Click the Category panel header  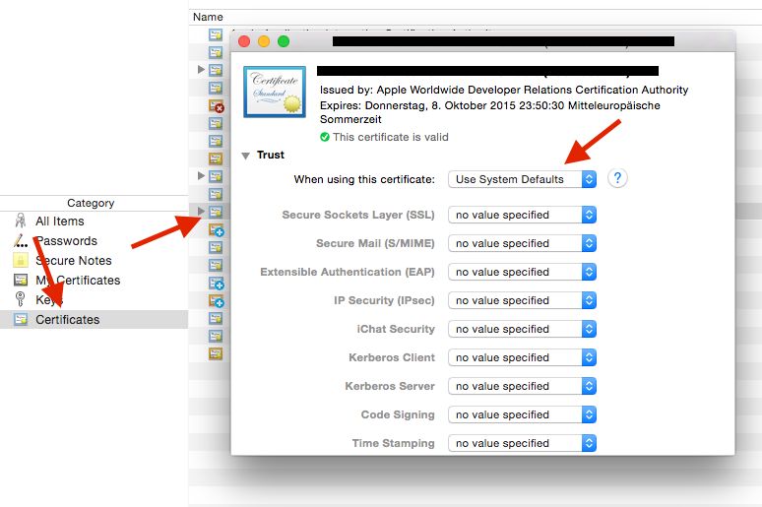[91, 203]
